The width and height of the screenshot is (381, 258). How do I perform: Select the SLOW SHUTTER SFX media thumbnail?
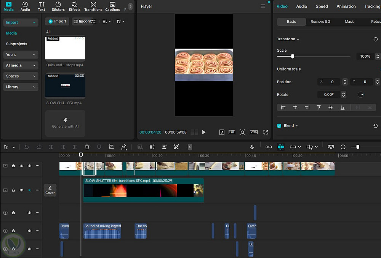65,86
